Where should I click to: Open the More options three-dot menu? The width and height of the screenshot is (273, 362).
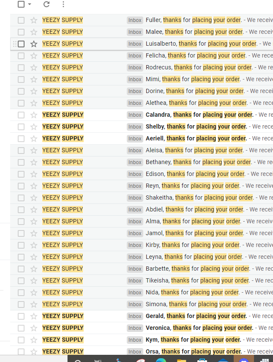pyautogui.click(x=63, y=4)
